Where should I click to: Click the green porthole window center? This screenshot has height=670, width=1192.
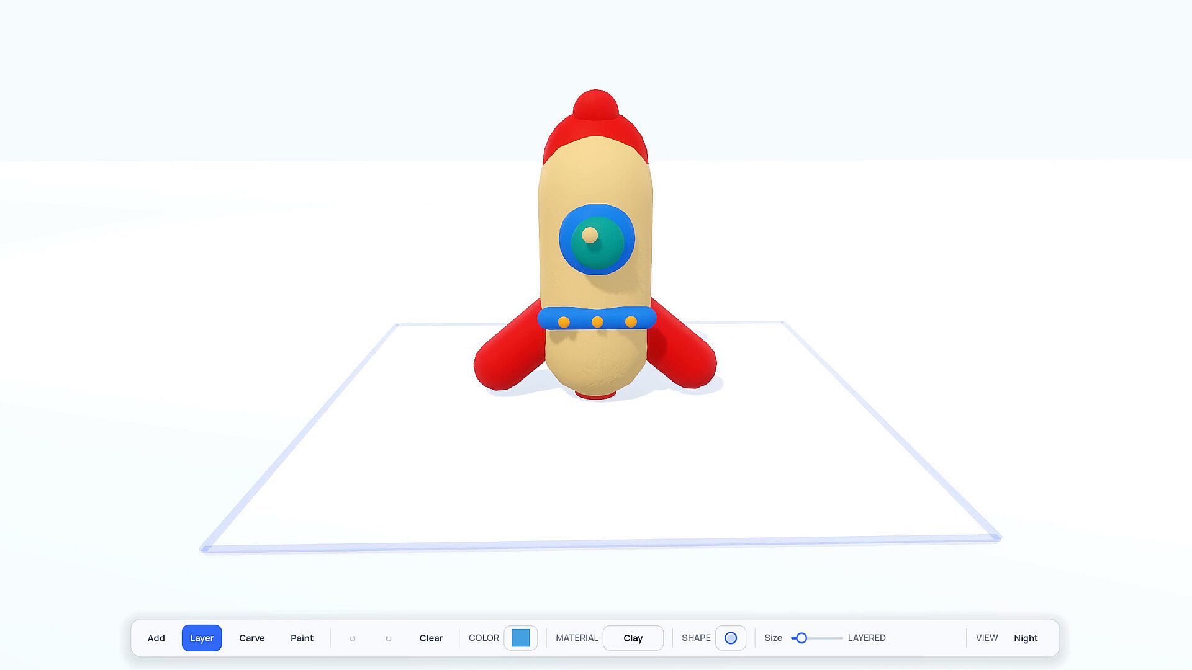pyautogui.click(x=597, y=241)
